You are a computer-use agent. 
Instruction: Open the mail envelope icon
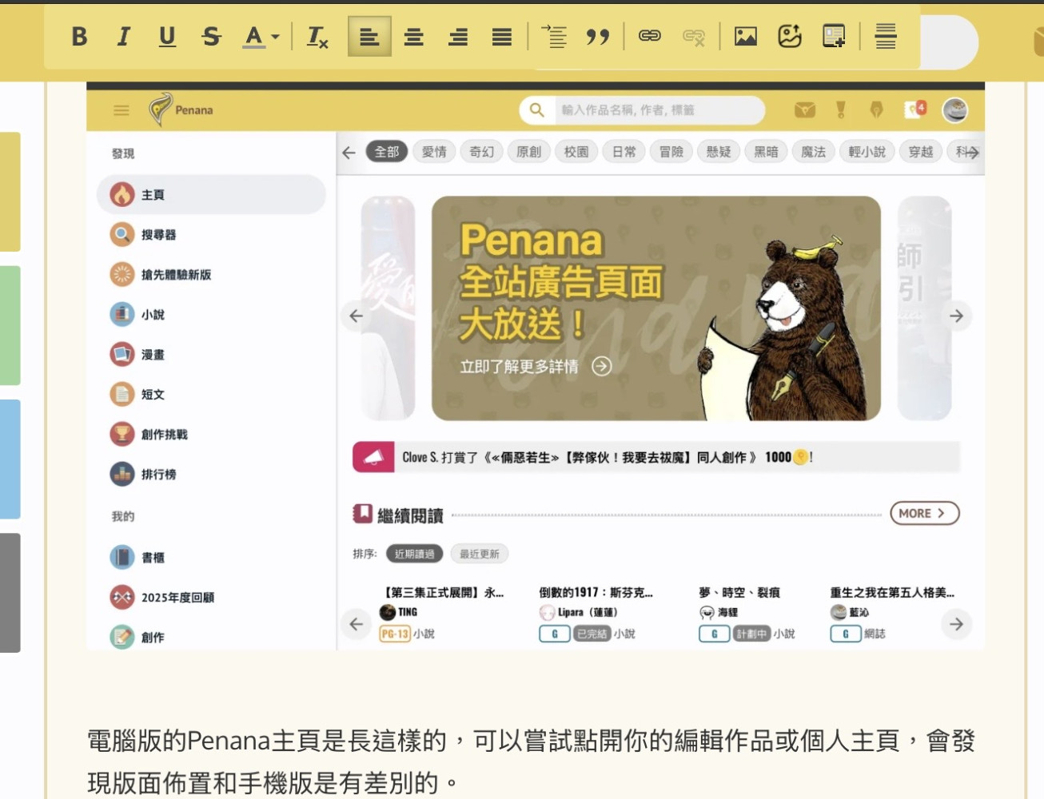point(805,110)
